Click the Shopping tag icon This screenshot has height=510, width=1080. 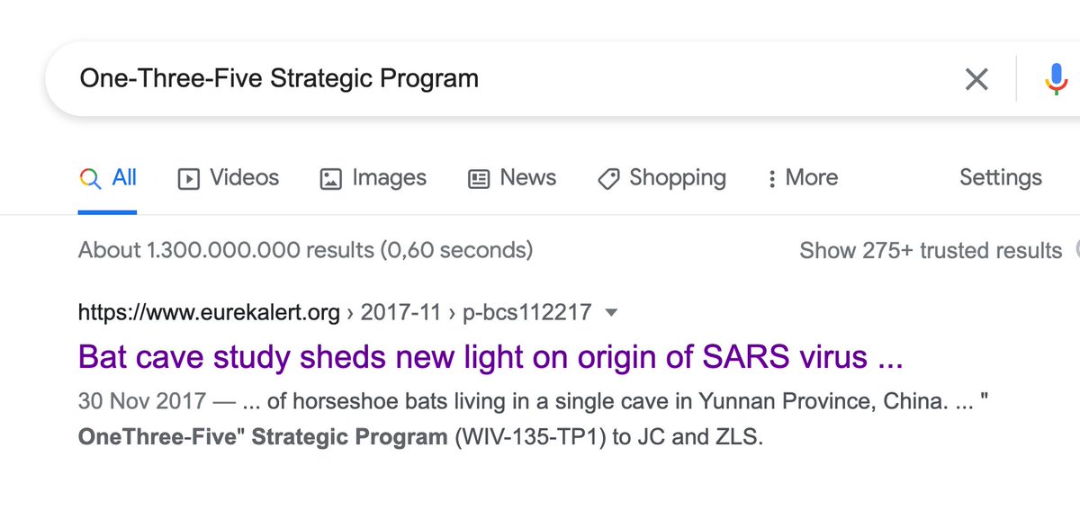[x=608, y=179]
